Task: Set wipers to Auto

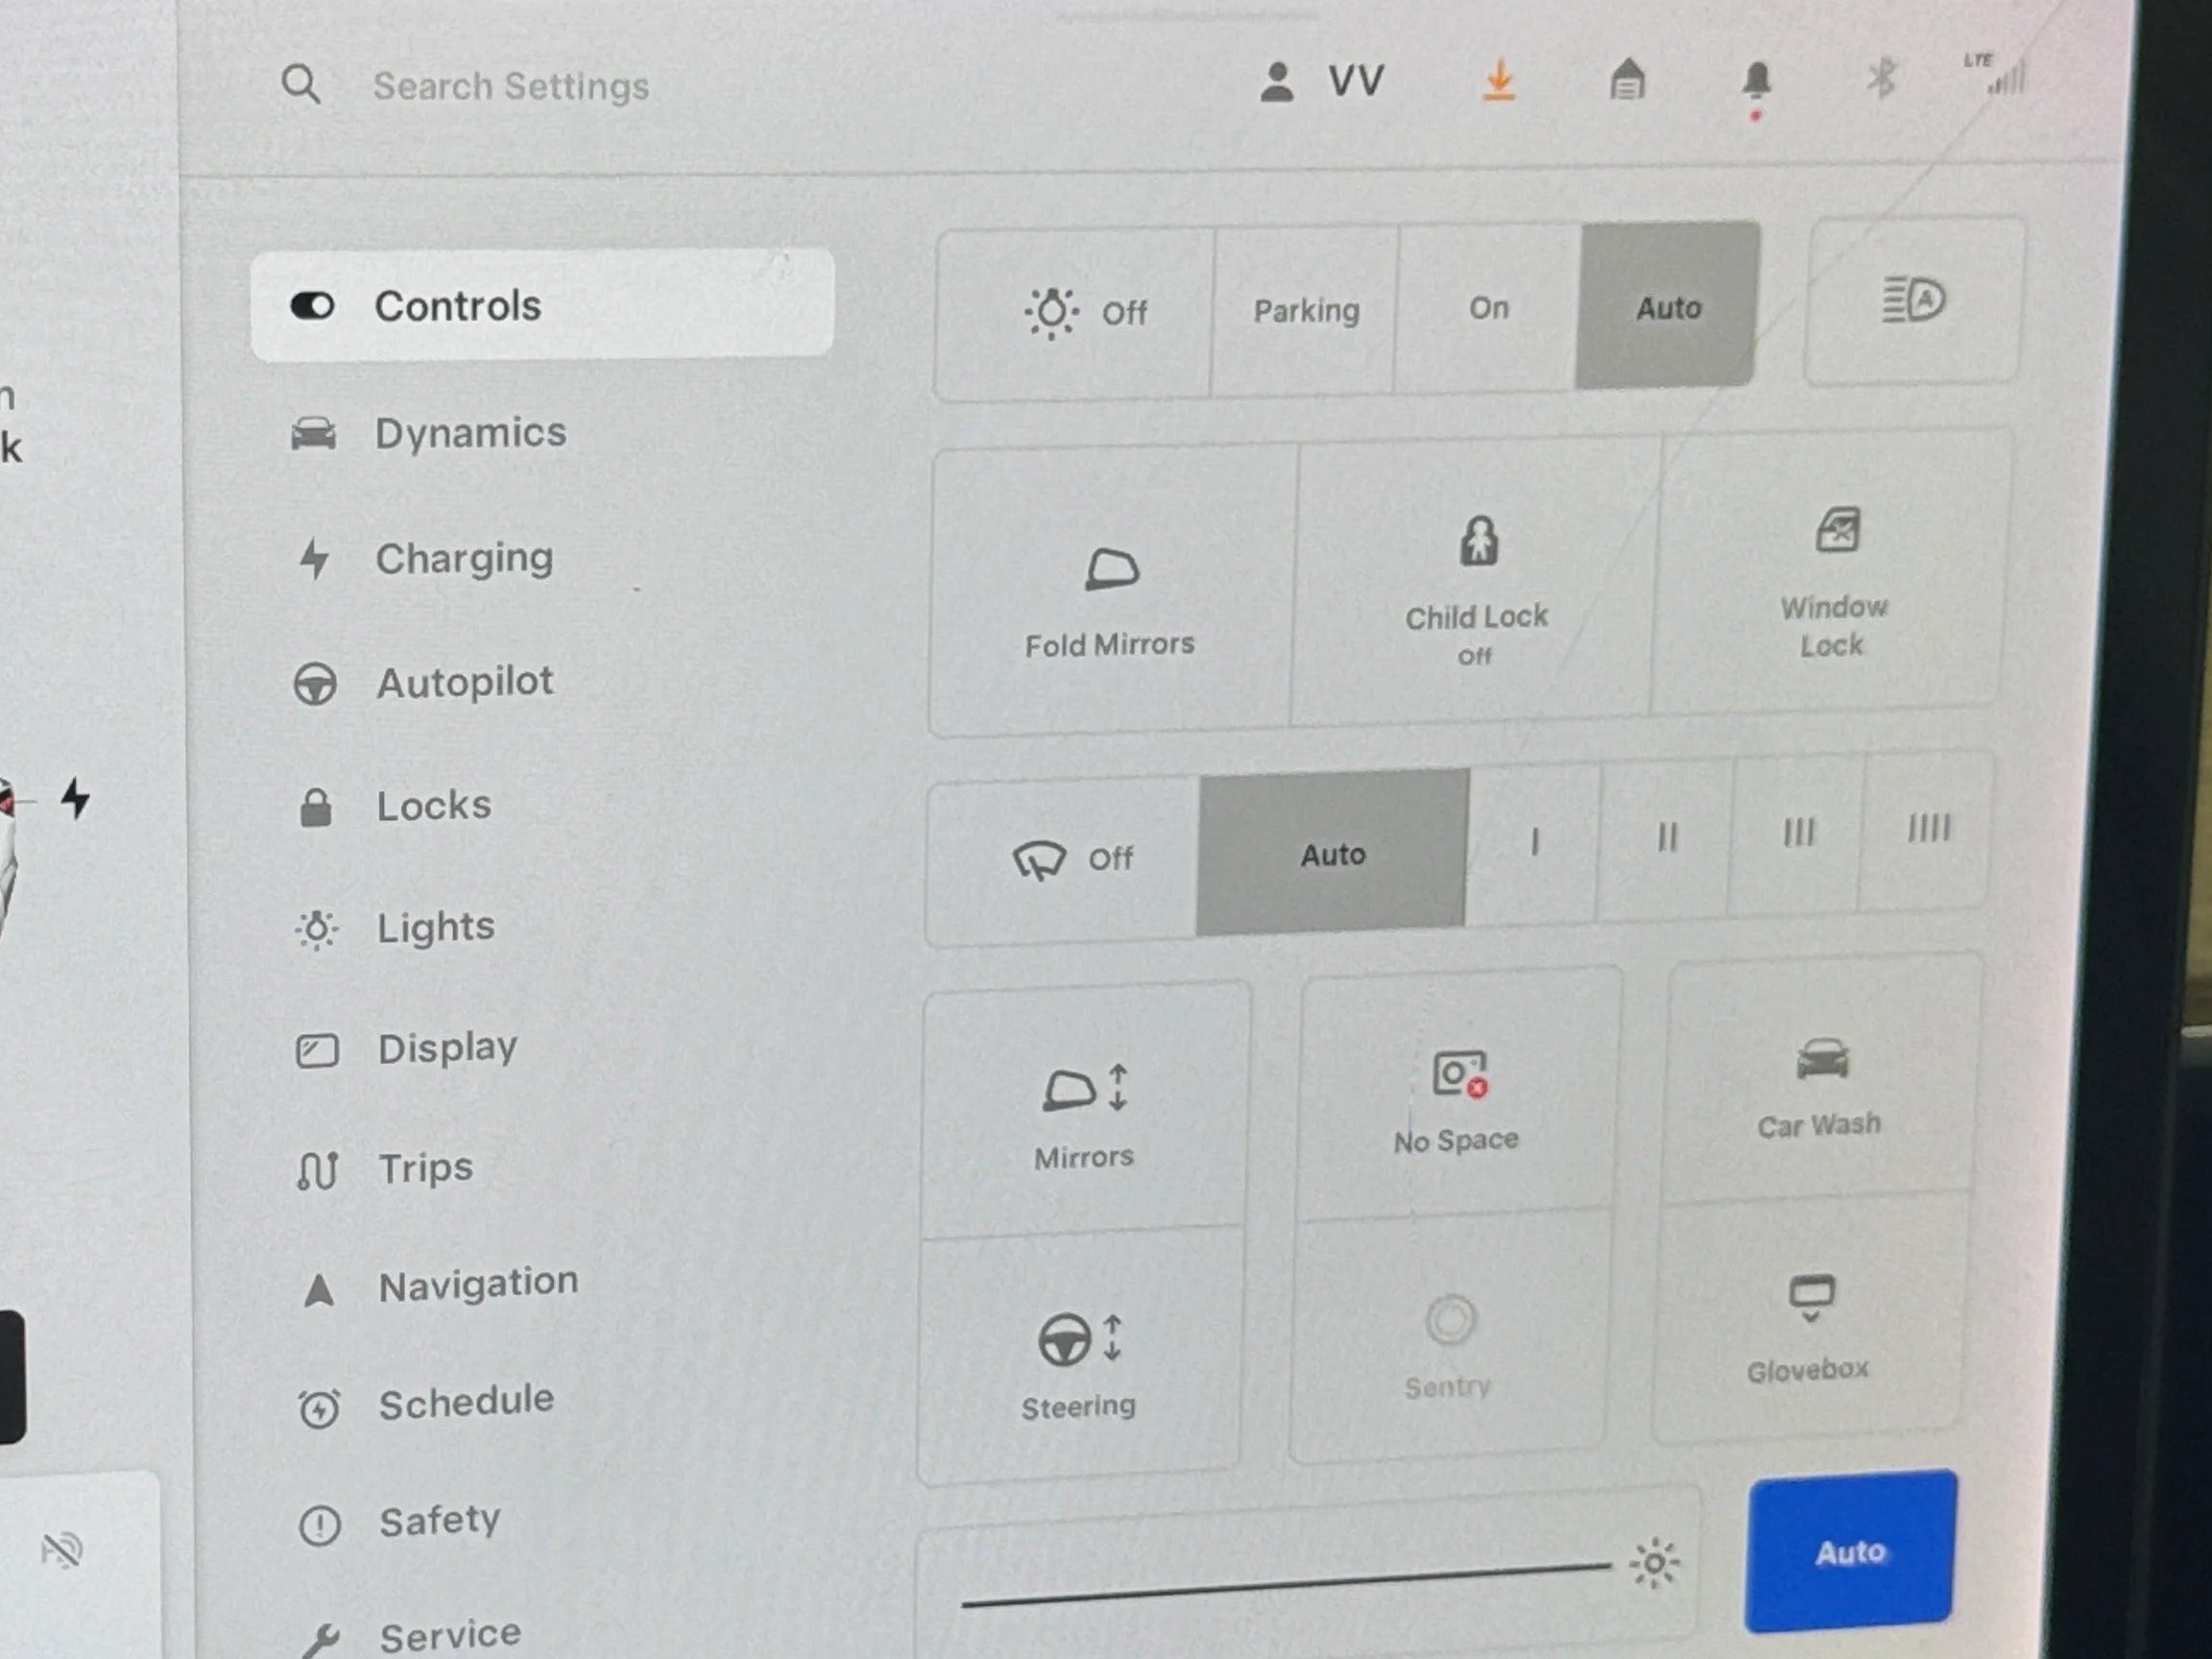Action: (x=1333, y=854)
